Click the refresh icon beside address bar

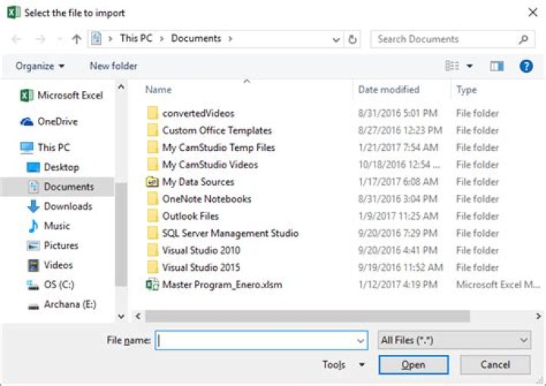click(353, 39)
